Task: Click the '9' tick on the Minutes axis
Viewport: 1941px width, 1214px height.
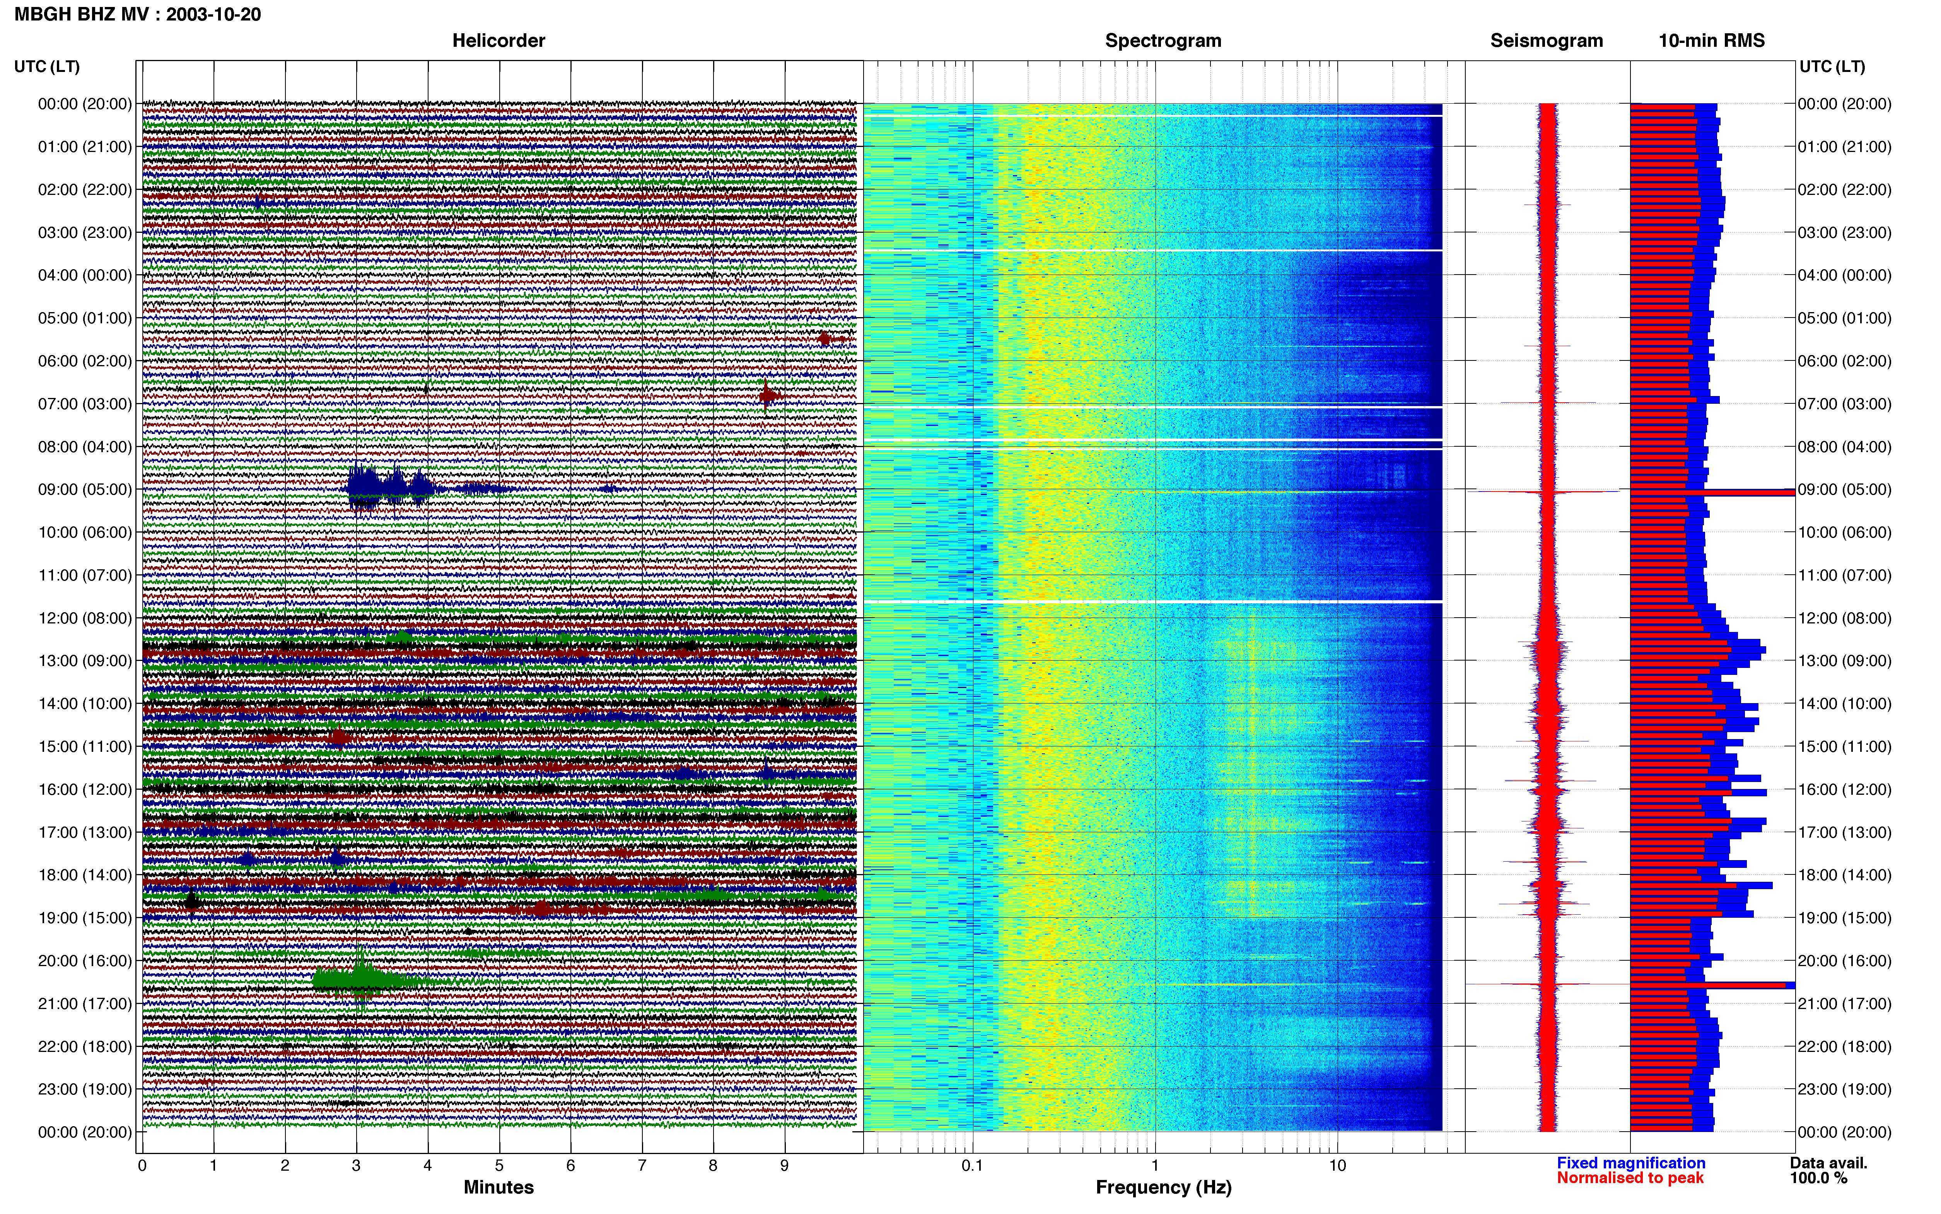Action: tap(784, 1166)
